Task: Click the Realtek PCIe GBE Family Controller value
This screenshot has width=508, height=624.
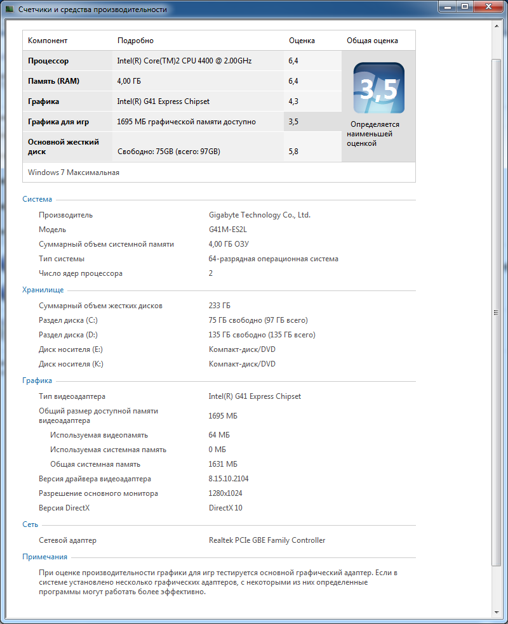Action: (x=267, y=540)
